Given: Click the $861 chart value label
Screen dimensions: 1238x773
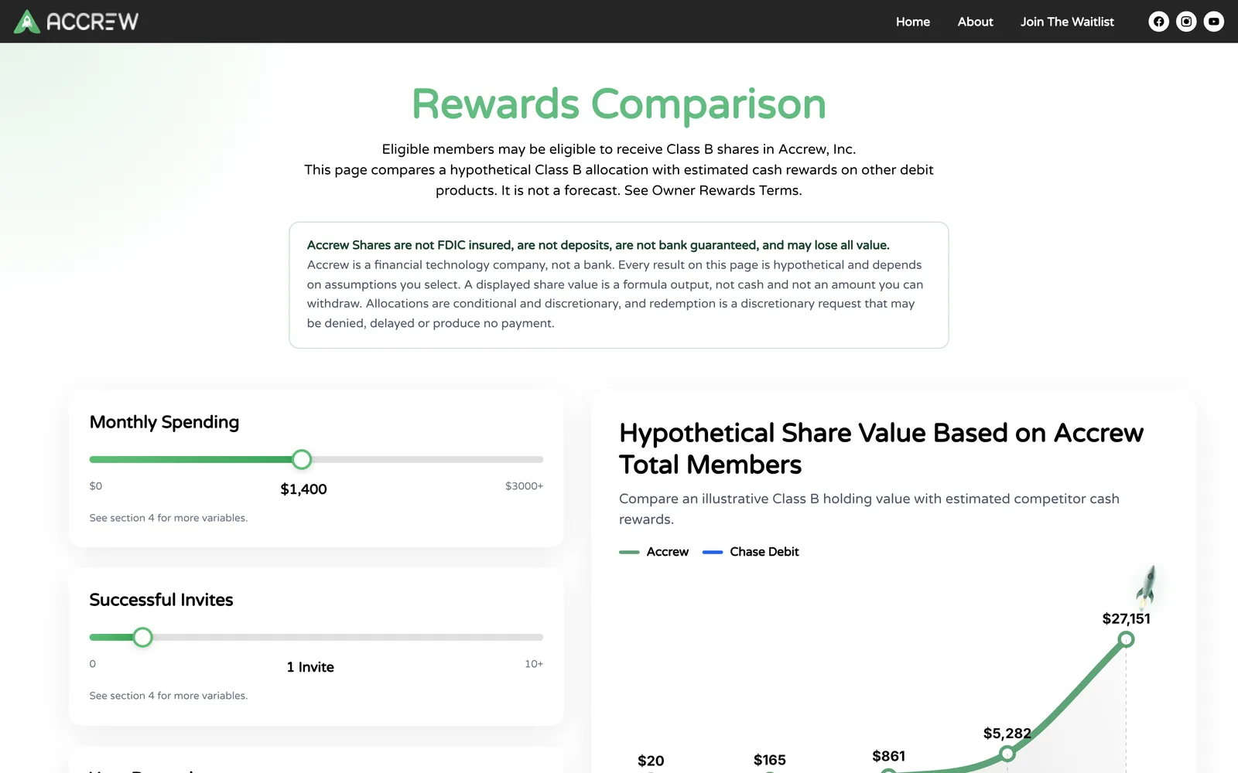Looking at the screenshot, I should [888, 756].
